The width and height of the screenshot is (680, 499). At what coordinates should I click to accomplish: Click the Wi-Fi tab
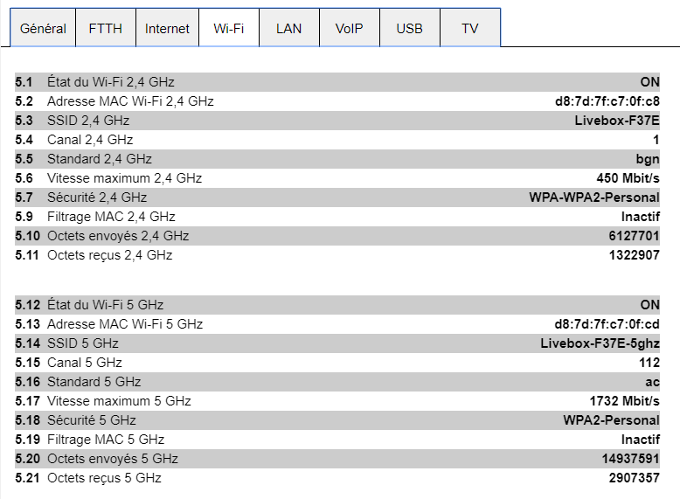click(229, 29)
